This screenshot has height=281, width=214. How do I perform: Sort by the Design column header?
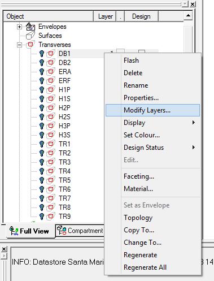pos(142,16)
